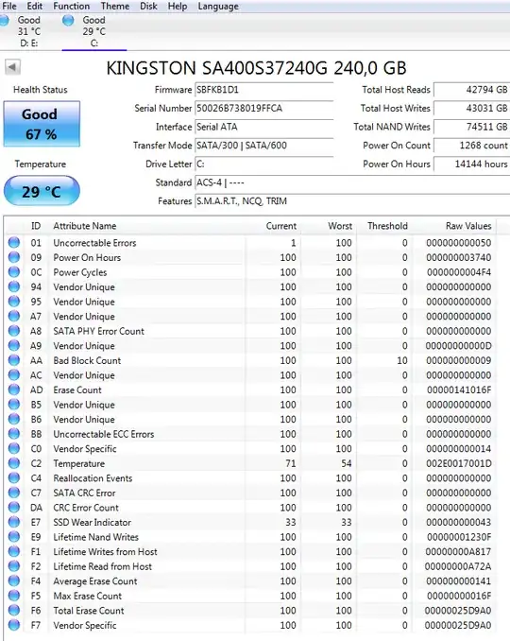Image resolution: width=510 pixels, height=641 pixels.
Task: Click status orb for attribute B5
Action: (14, 405)
